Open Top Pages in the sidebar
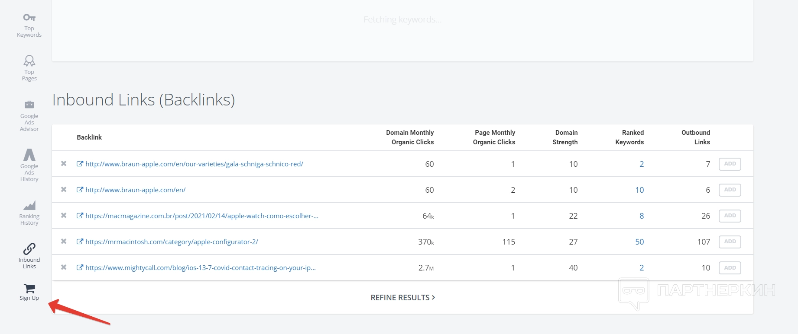This screenshot has height=334, width=798. point(29,68)
